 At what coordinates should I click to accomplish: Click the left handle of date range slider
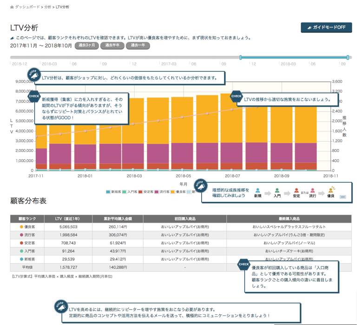[240, 58]
